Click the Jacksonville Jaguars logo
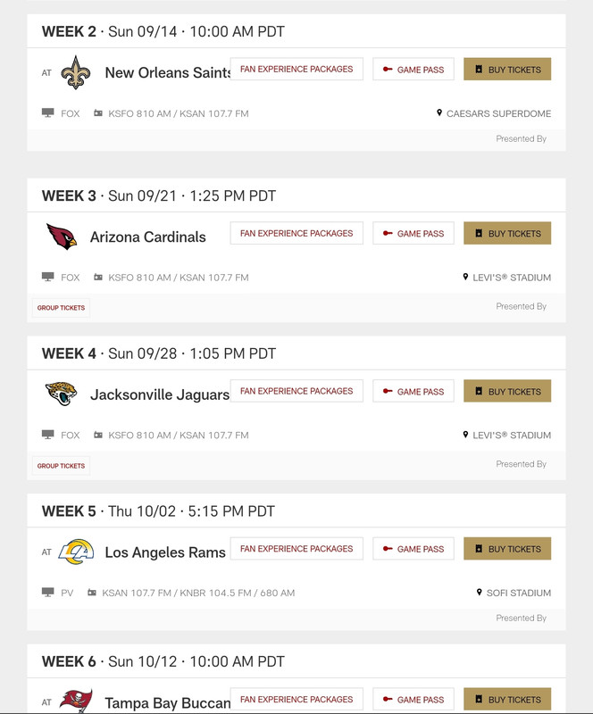 click(x=62, y=394)
